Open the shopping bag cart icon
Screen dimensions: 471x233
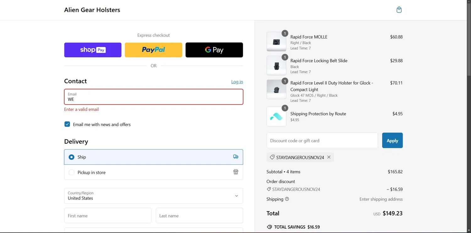pyautogui.click(x=399, y=10)
